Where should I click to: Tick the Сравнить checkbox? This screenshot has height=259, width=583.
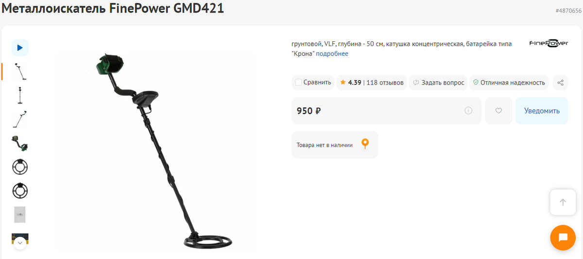tap(298, 83)
